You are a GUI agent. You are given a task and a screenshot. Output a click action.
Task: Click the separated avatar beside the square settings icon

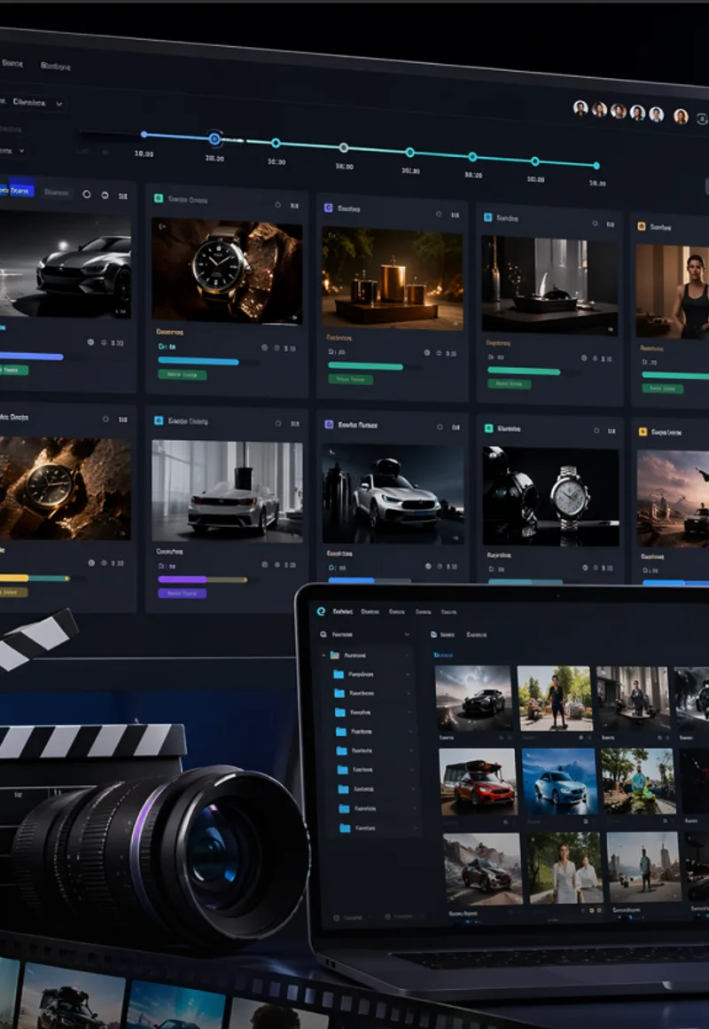(x=681, y=116)
